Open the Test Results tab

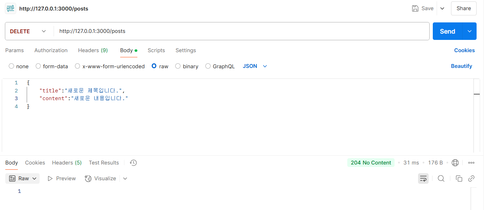coord(104,163)
